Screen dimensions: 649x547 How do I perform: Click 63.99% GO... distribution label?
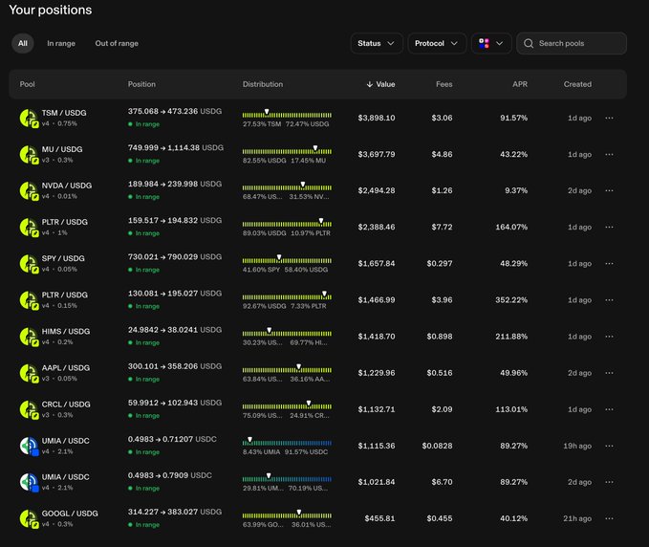[263, 525]
